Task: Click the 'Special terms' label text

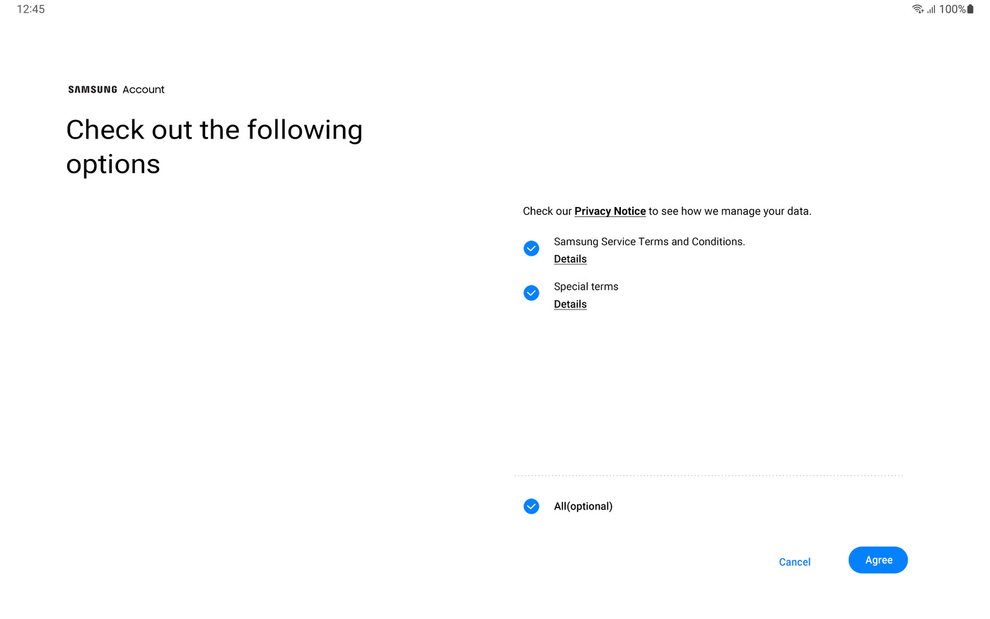Action: coord(586,287)
